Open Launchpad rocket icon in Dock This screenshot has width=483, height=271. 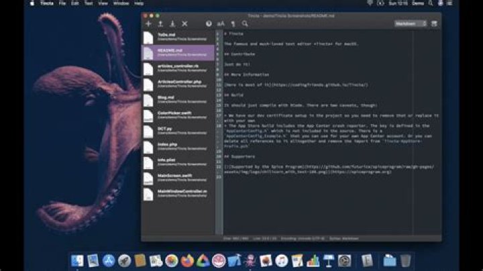point(125,260)
